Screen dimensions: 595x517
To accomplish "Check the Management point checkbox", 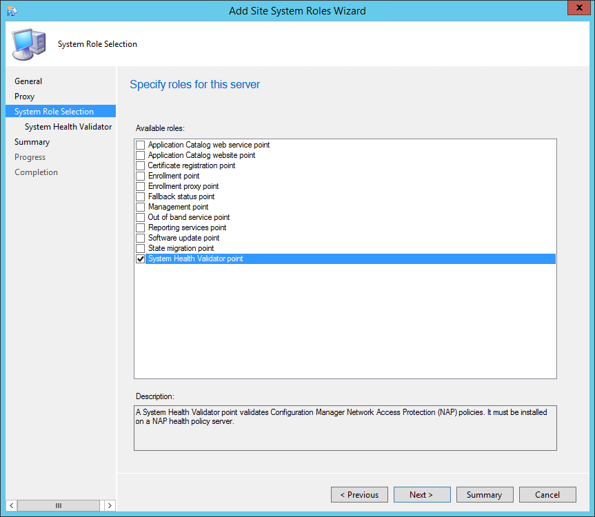I will coord(141,207).
